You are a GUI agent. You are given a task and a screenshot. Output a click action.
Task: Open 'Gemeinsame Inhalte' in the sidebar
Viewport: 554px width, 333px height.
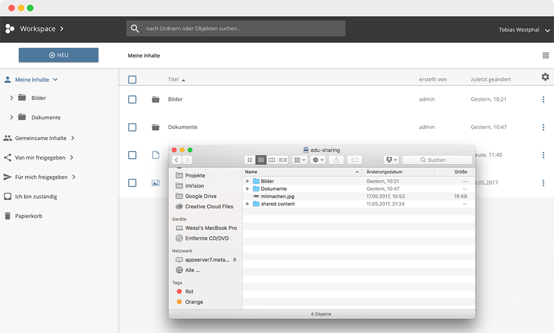42,138
